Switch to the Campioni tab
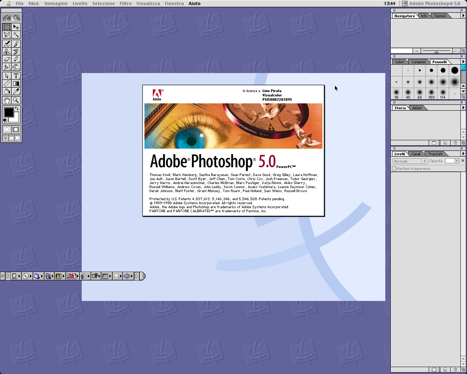467x374 pixels. tap(419, 62)
